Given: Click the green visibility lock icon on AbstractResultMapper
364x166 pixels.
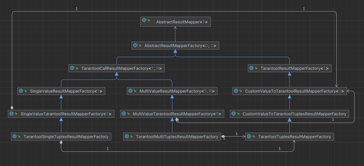Looking at the screenshot, I should point(149,20).
